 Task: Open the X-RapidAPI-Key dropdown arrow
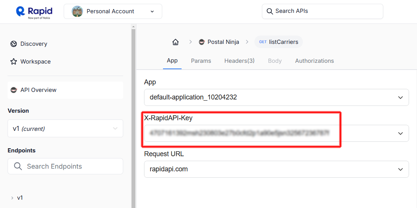point(401,133)
